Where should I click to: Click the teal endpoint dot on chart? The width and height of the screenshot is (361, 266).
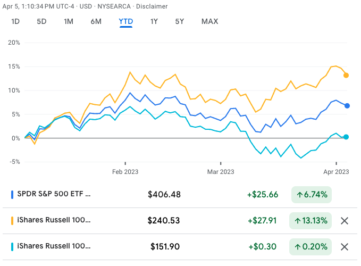tap(346, 137)
